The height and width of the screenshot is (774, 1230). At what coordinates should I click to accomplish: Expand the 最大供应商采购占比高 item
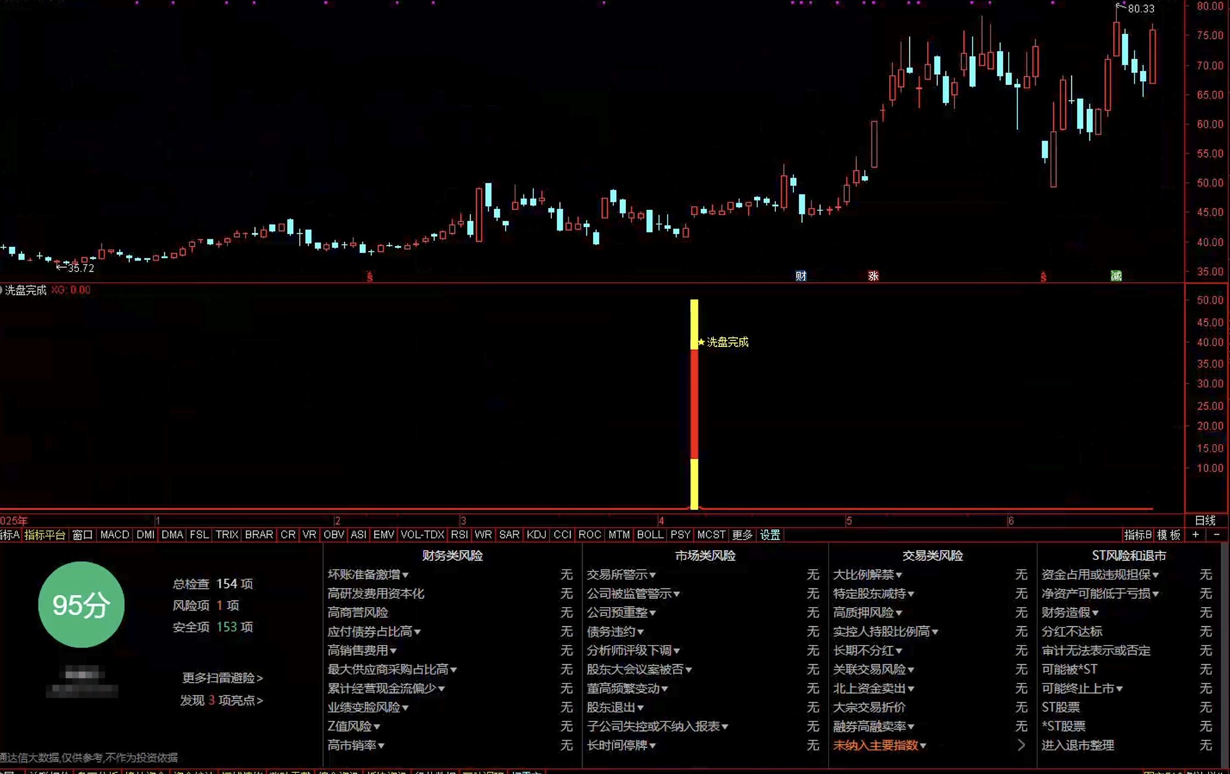[x=392, y=669]
